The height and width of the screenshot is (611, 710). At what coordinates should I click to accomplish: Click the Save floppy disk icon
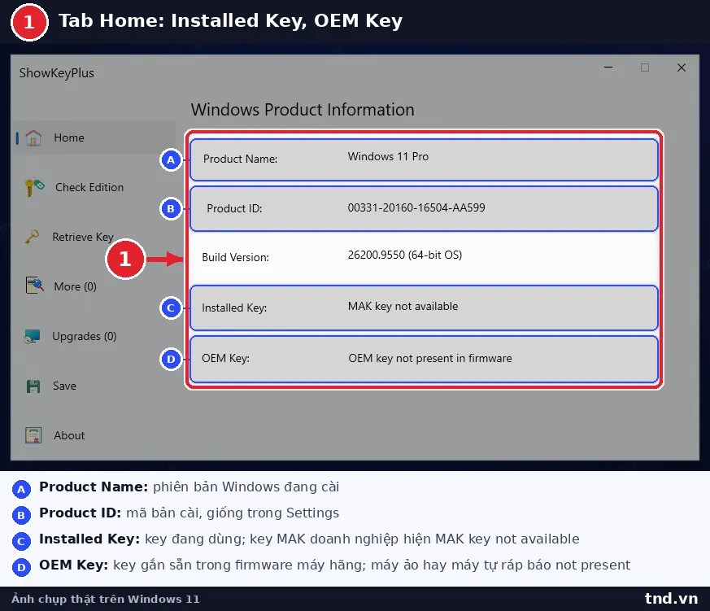[x=33, y=386]
